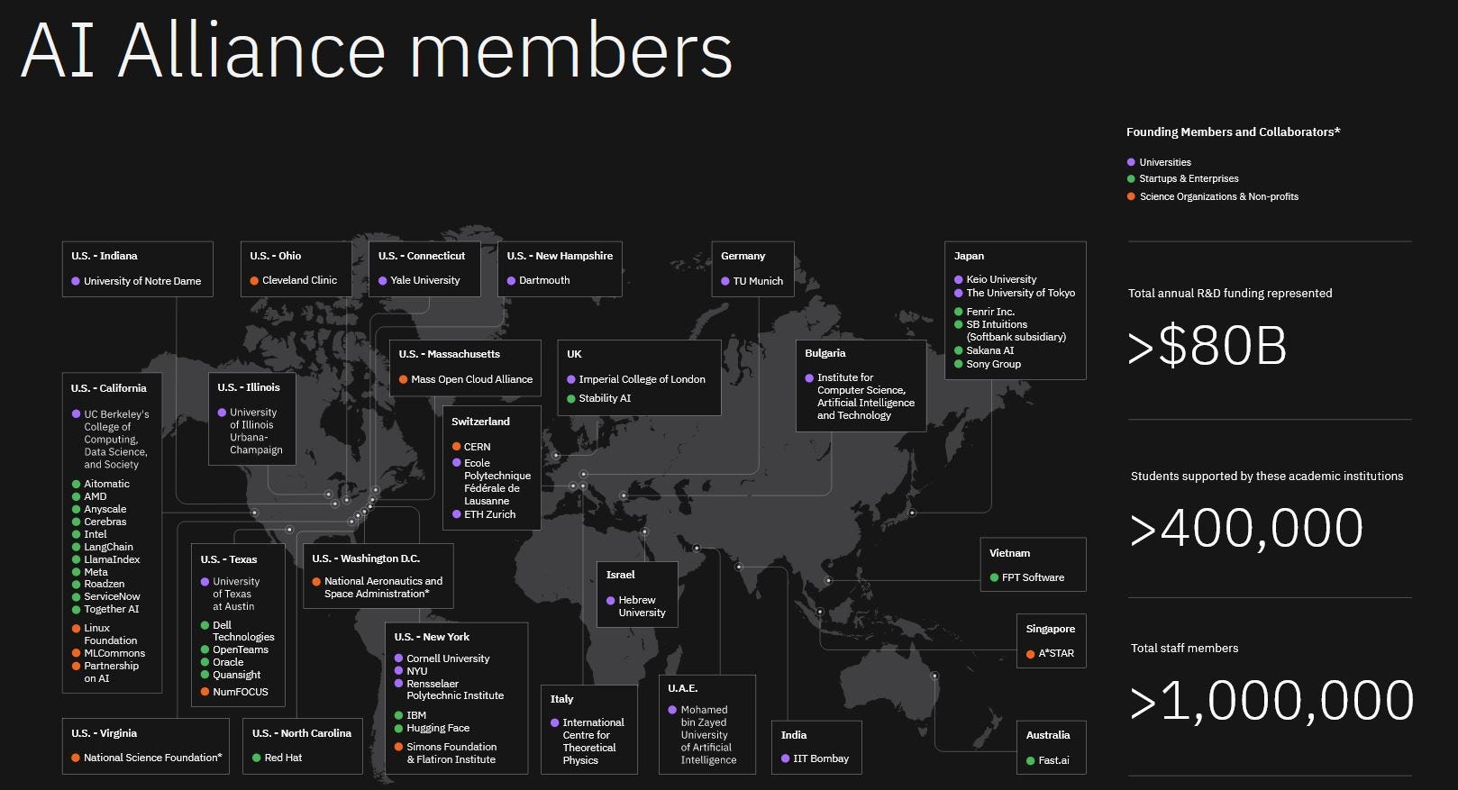Click 'Hebrew University' under Israel
The width and height of the screenshot is (1458, 790).
coord(642,606)
